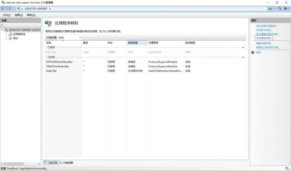The height and width of the screenshot is (171, 291).
Task: Click the address bar field
Action: (141, 9)
